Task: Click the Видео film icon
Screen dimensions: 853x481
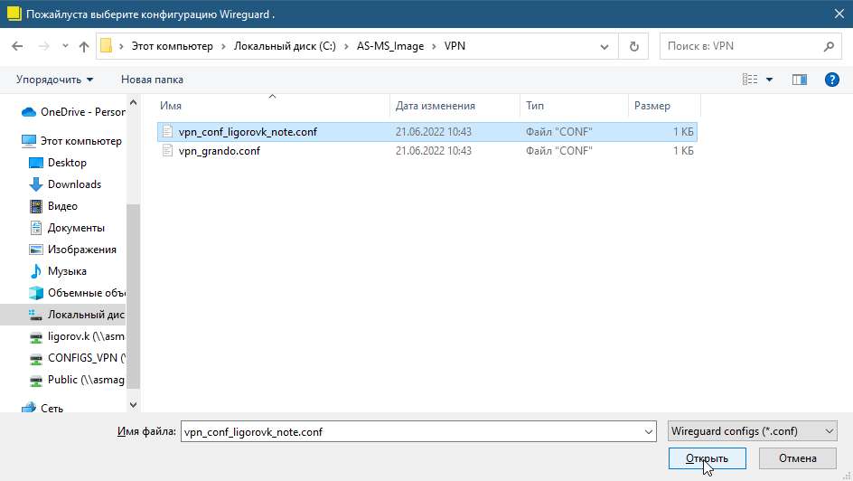Action: (36, 206)
